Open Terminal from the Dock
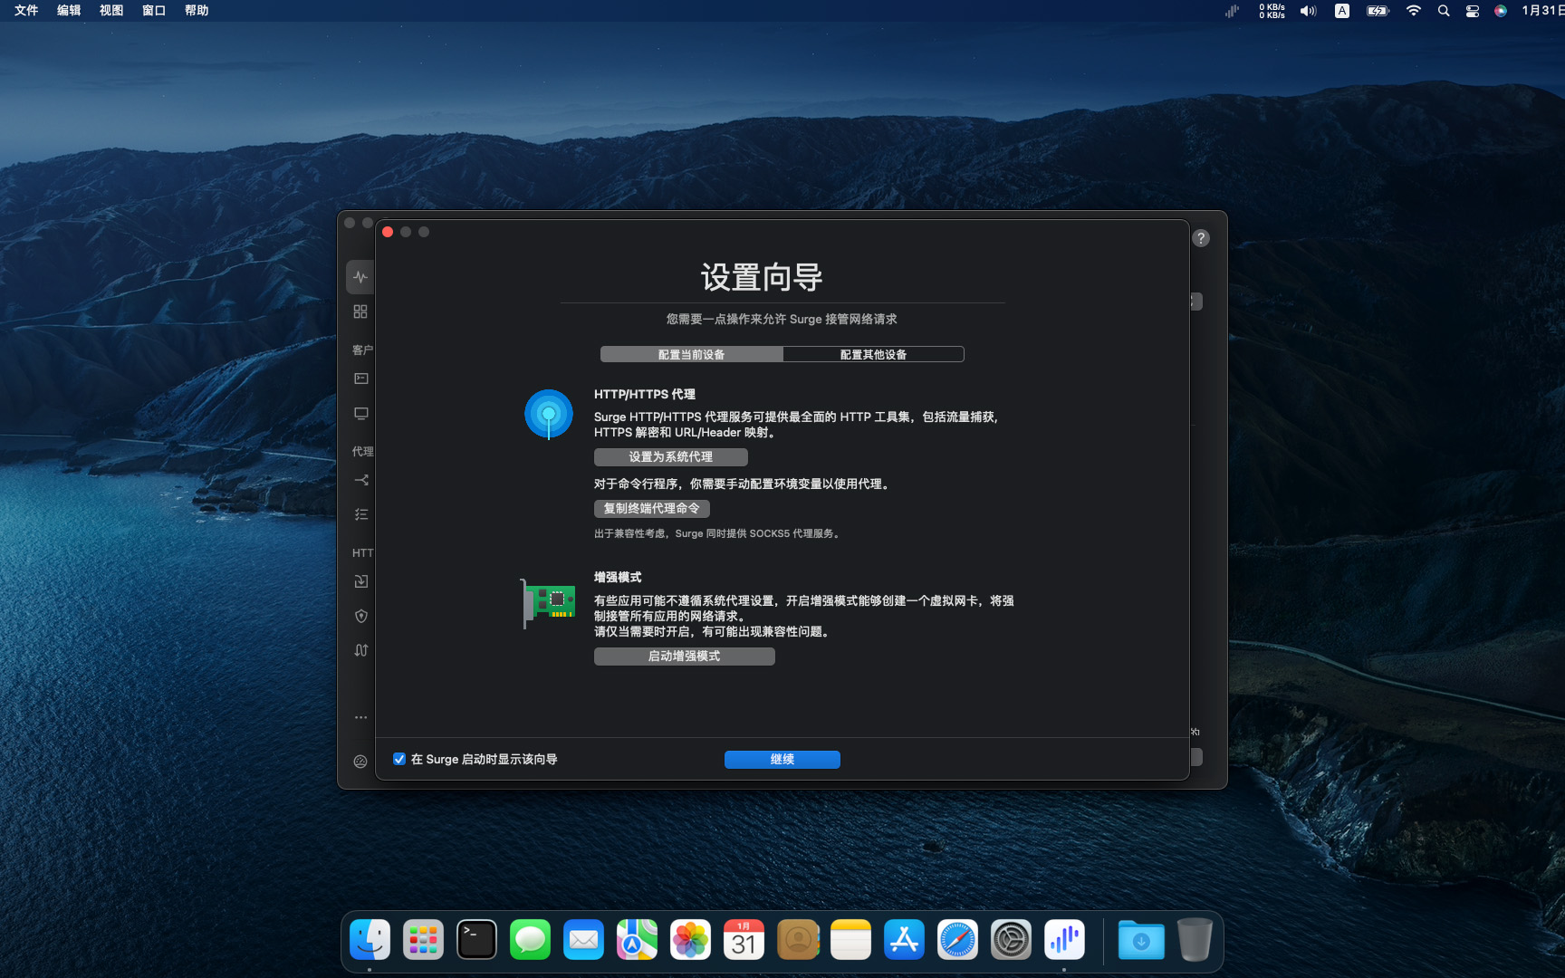The height and width of the screenshot is (978, 1565). tap(476, 940)
